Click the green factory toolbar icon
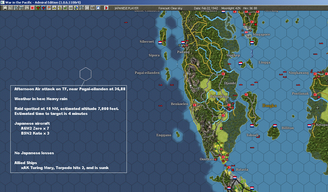The height and width of the screenshot is (192, 328). click(65, 8)
